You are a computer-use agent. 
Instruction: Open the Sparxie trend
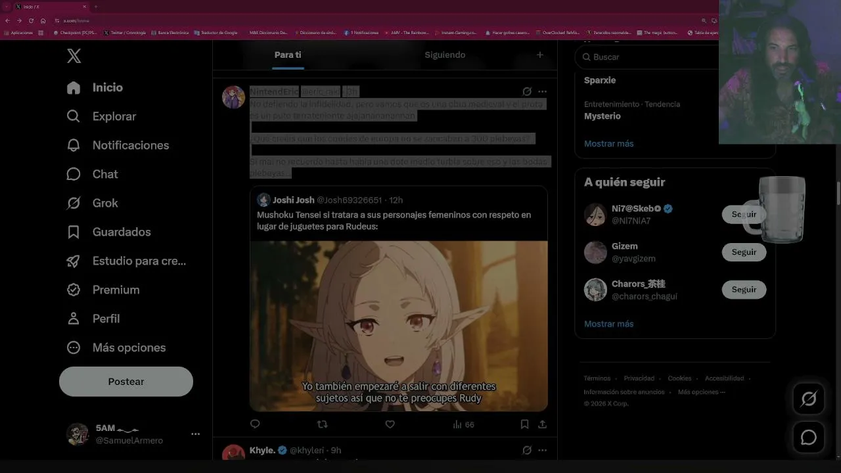pyautogui.click(x=600, y=80)
